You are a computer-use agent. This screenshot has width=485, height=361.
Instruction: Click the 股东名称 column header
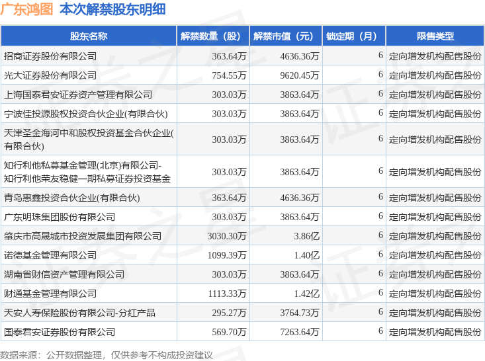[x=89, y=36]
